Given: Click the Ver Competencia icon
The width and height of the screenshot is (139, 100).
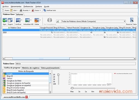Looking at the screenshot, I should 50,20.
